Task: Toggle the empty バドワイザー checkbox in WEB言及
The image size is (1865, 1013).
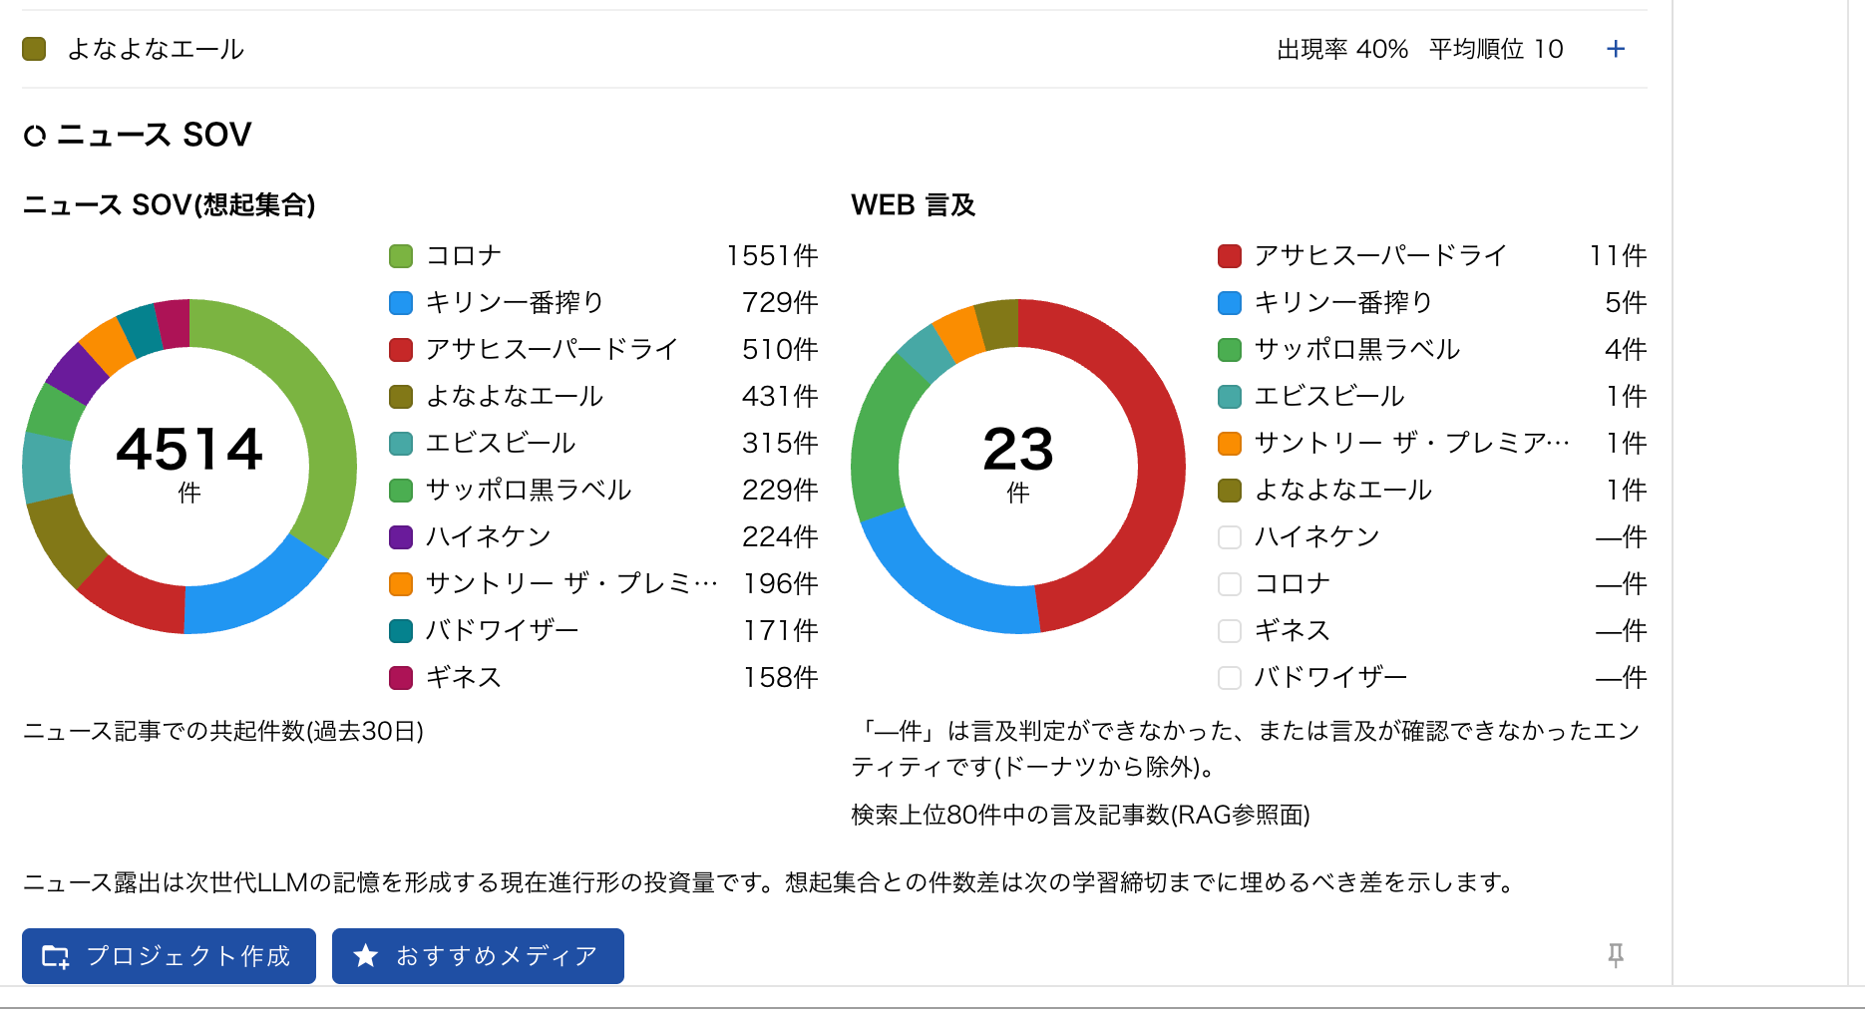Action: click(x=1230, y=678)
